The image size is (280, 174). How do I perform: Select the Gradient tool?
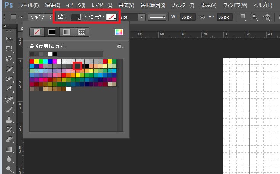pyautogui.click(x=10, y=149)
